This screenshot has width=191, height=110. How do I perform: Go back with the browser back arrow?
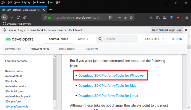5,17
